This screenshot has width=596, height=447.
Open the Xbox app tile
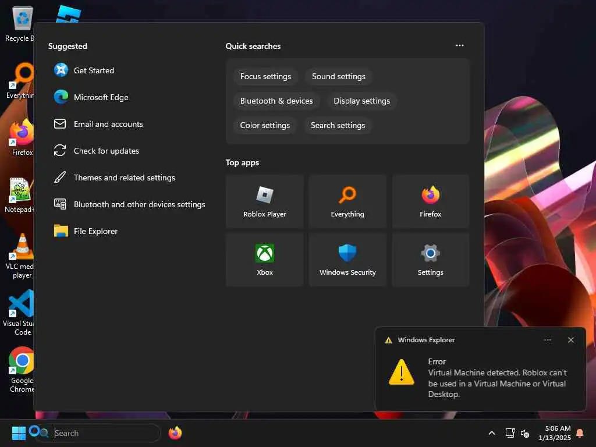265,260
